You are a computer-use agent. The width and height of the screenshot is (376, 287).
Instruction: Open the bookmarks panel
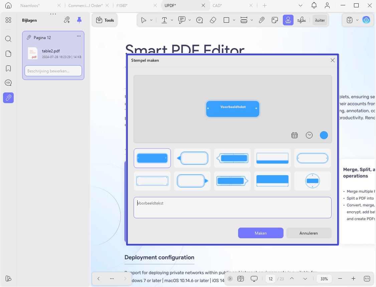click(x=8, y=68)
